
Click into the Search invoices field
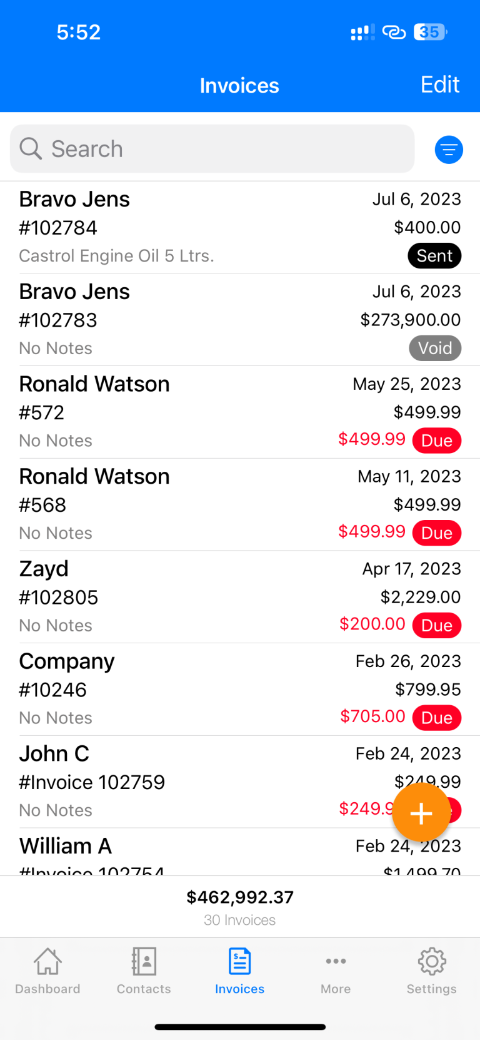pyautogui.click(x=225, y=149)
